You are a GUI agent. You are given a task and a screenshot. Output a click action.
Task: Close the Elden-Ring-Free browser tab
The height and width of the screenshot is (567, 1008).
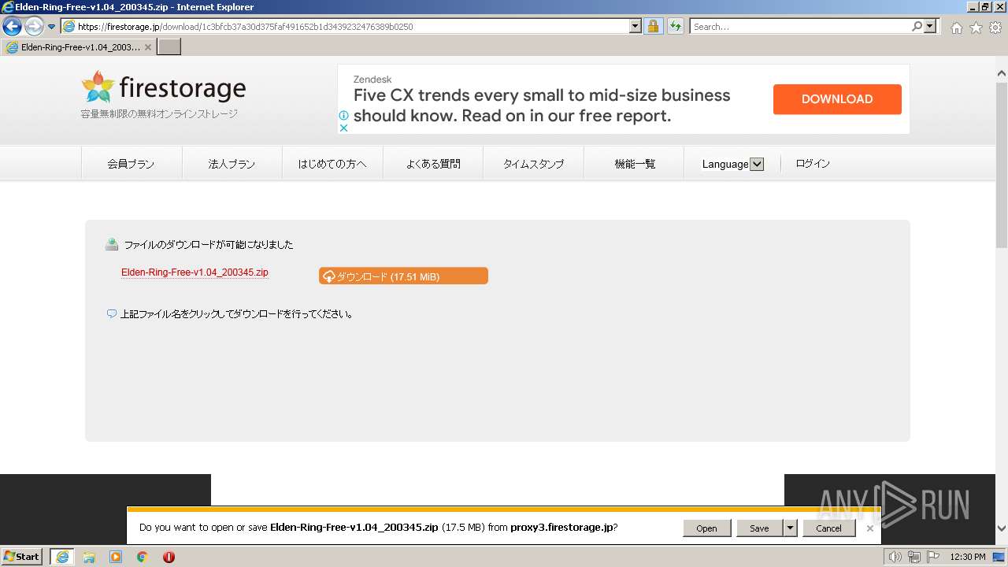(148, 47)
